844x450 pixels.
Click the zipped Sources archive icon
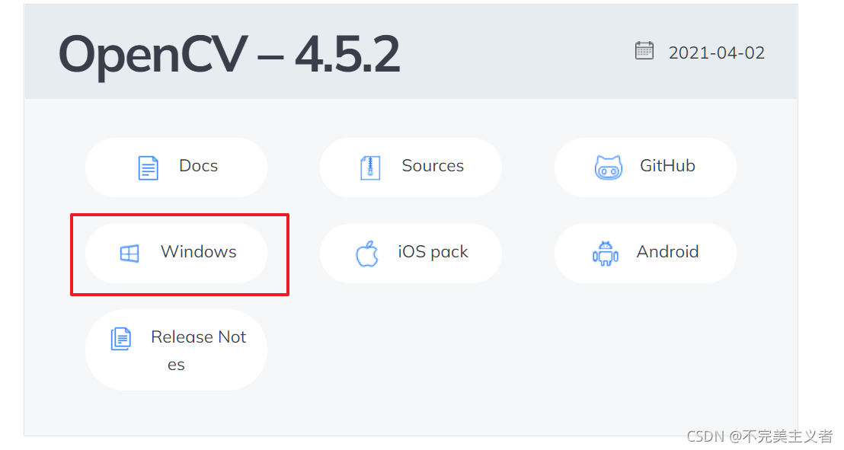pos(370,168)
